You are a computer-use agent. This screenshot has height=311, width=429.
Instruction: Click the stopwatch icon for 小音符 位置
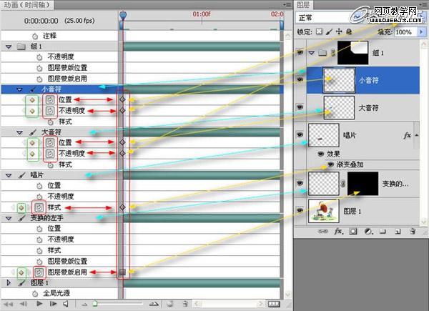[49, 99]
